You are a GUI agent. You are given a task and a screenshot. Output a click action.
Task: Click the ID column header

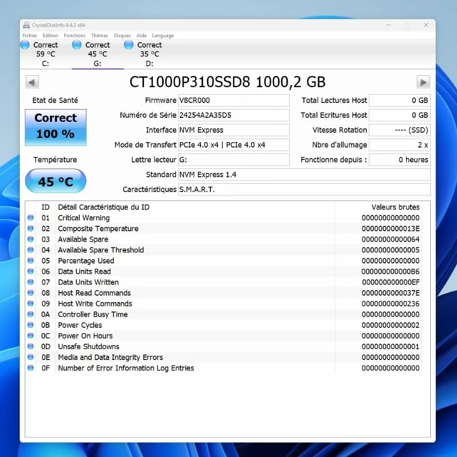pos(46,207)
